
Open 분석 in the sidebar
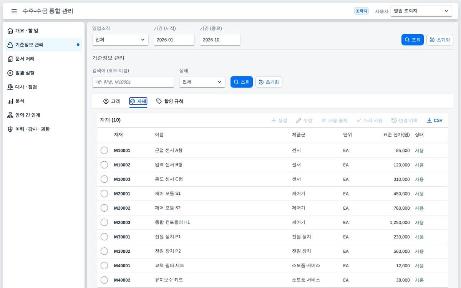43,101
